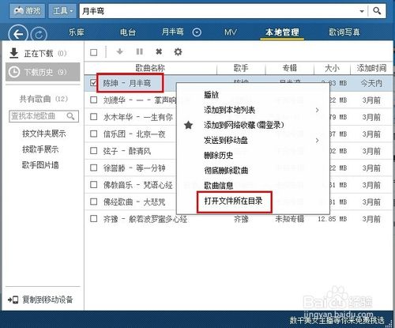Open the gear settings toolbar icon
The image size is (395, 328).
[x=178, y=51]
